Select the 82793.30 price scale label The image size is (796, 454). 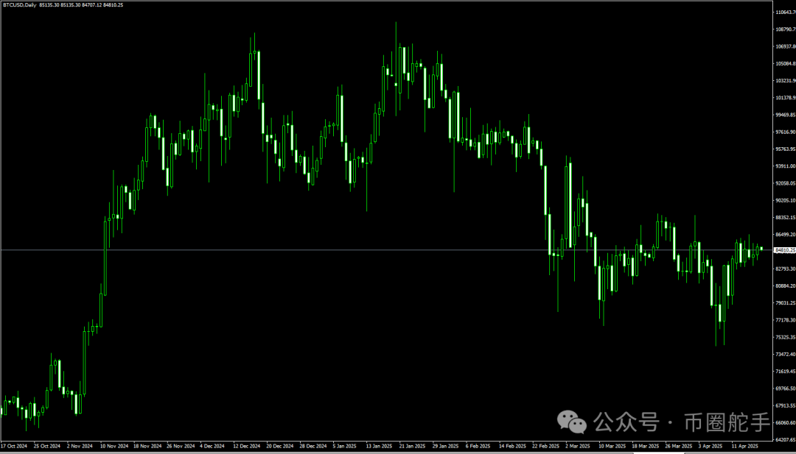click(785, 269)
